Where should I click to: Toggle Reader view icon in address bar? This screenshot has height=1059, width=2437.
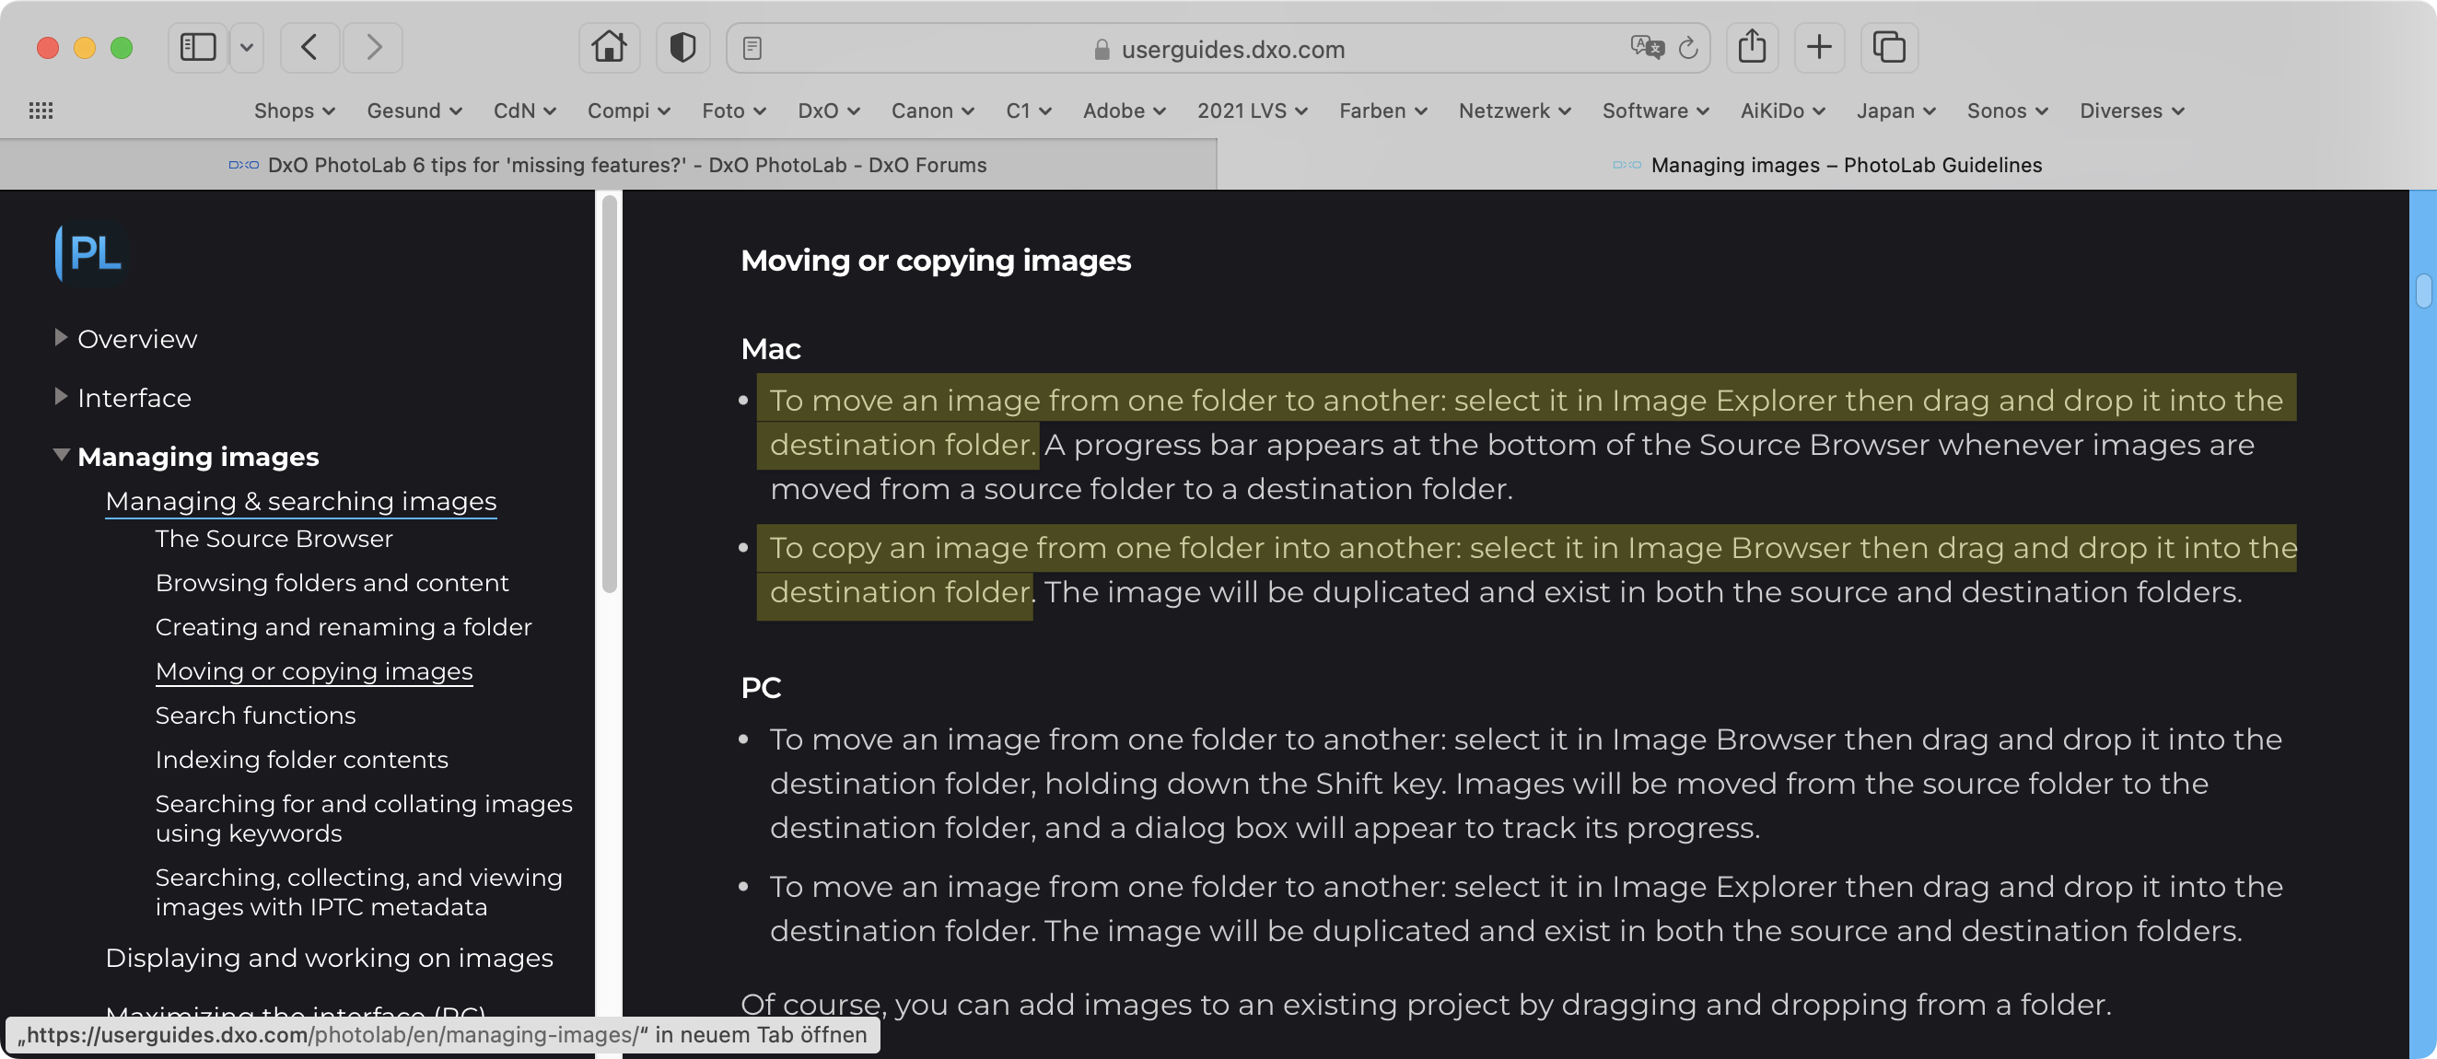[753, 48]
